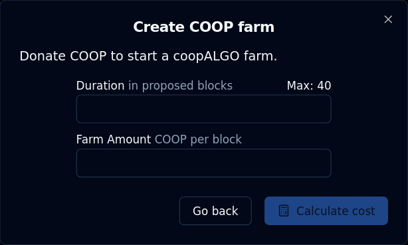Select the 'in proposed blocks' hint text
Viewport: 408px width, 245px height.
click(180, 86)
